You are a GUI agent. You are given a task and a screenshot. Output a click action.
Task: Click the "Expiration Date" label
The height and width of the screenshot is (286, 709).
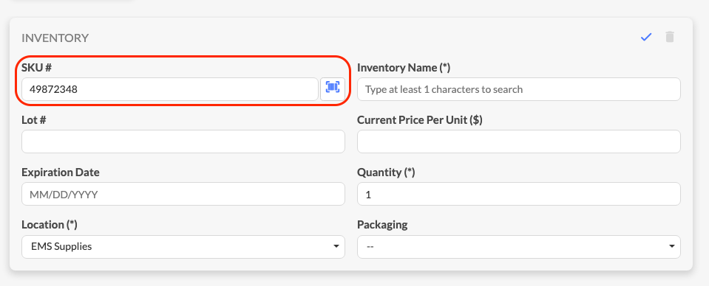click(x=61, y=172)
